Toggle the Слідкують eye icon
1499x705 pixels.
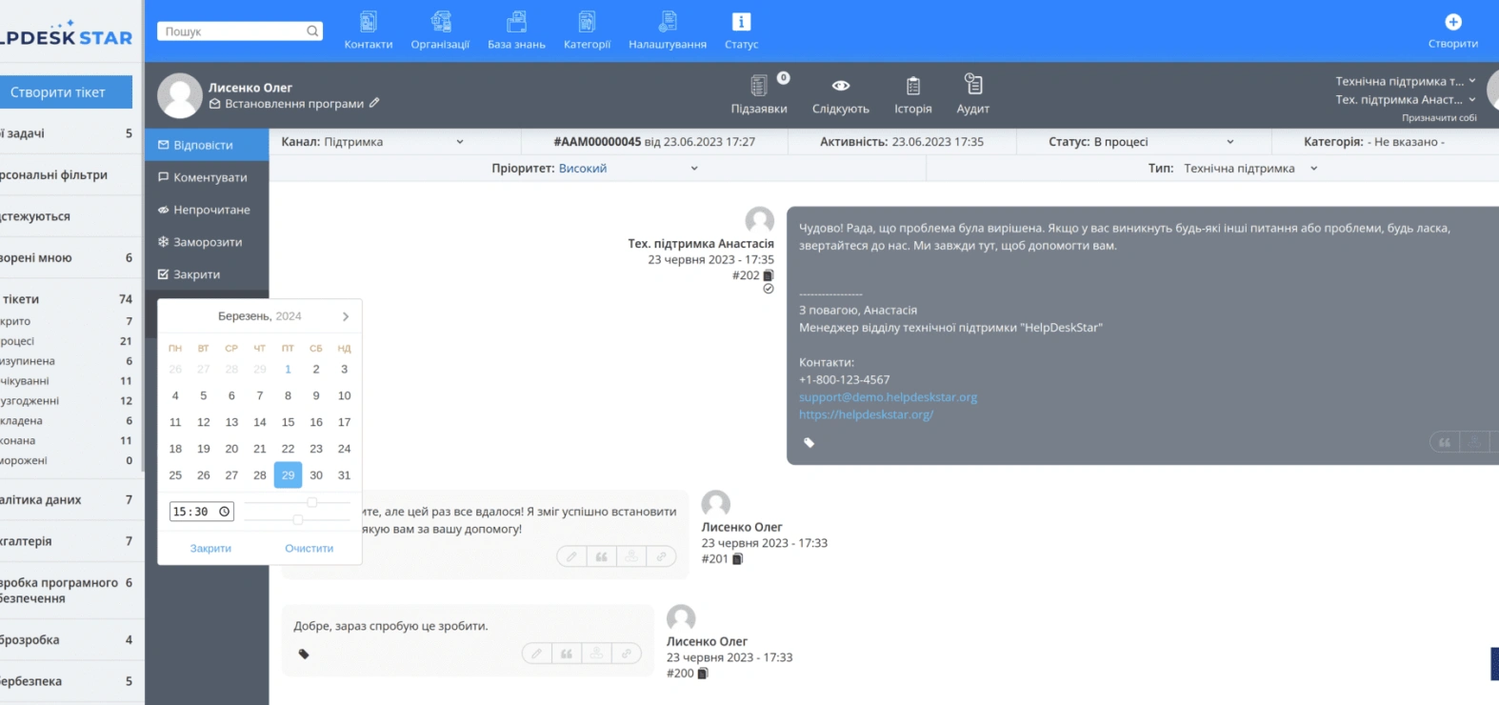click(x=841, y=86)
